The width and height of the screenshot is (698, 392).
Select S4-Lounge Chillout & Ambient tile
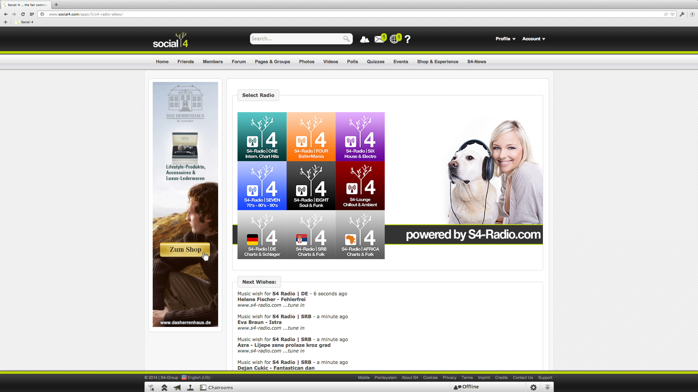[x=360, y=186]
